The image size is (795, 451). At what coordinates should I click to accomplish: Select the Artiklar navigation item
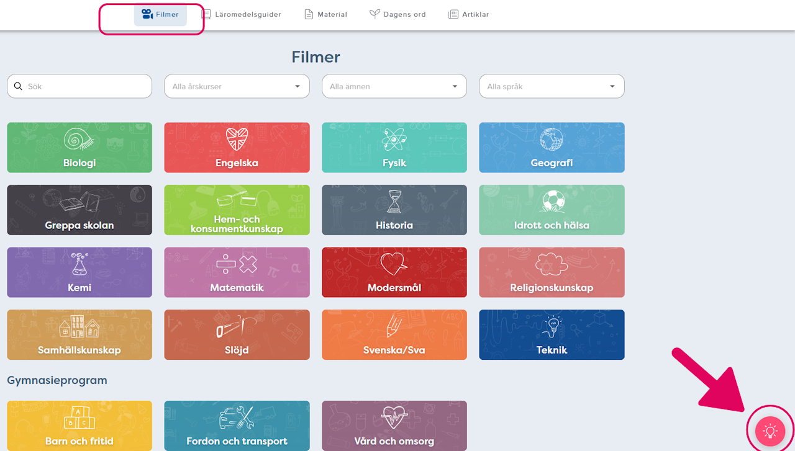(469, 14)
